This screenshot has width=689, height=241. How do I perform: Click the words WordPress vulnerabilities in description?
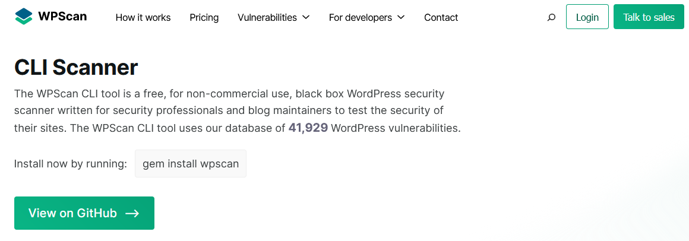396,129
